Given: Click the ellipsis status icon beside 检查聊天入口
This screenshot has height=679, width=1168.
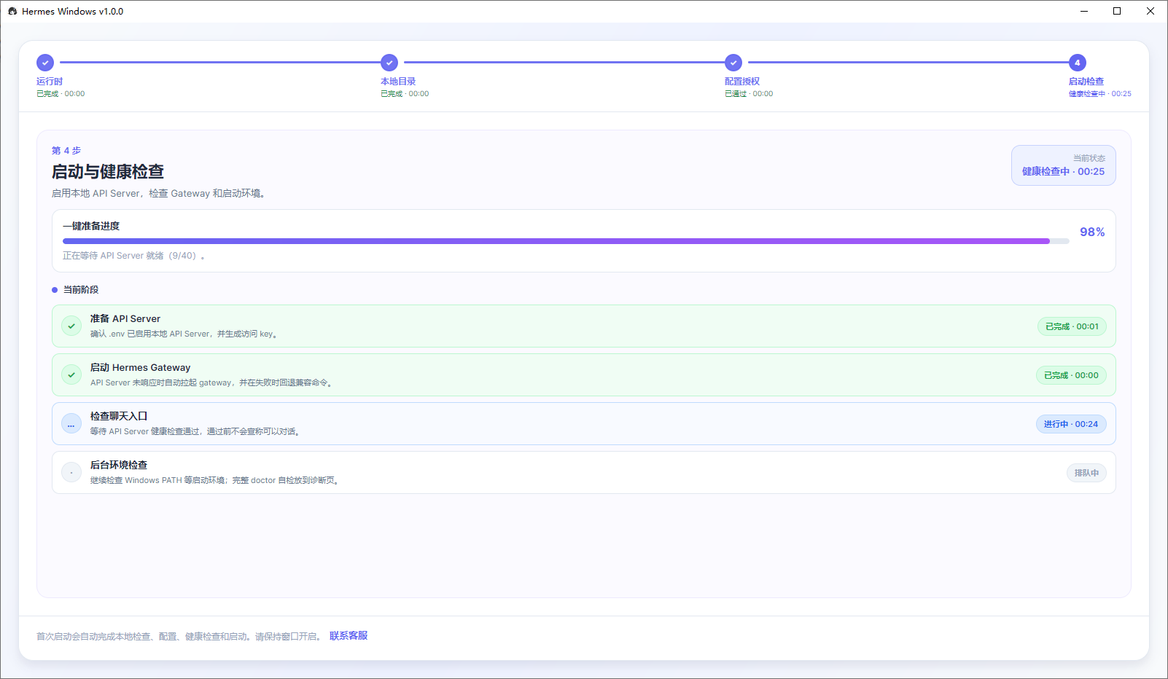Looking at the screenshot, I should coord(71,423).
